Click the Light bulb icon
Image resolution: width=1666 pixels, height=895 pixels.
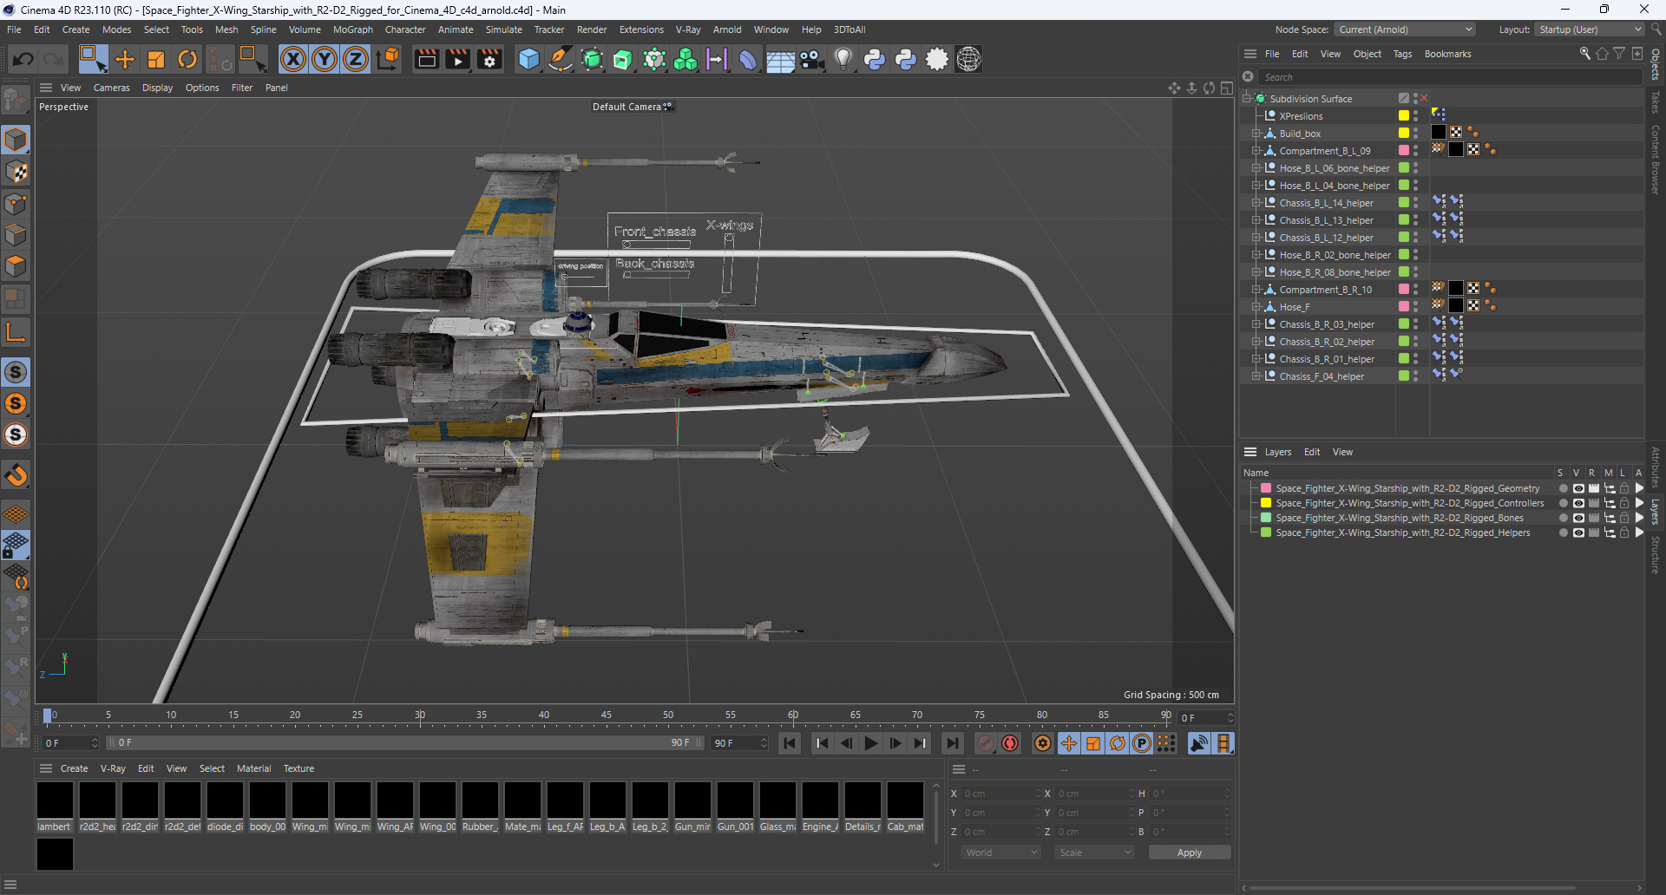pyautogui.click(x=843, y=59)
